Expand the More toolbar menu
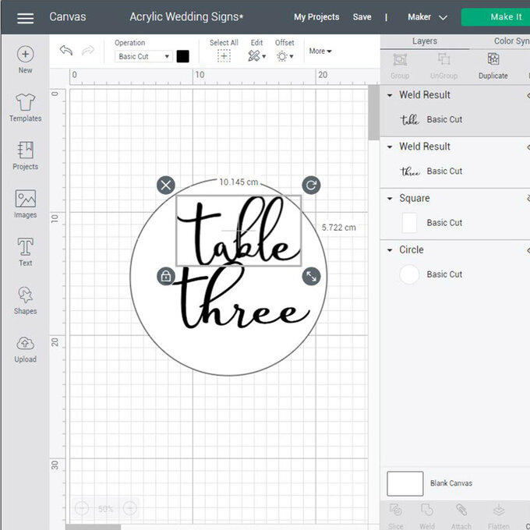 click(x=320, y=51)
